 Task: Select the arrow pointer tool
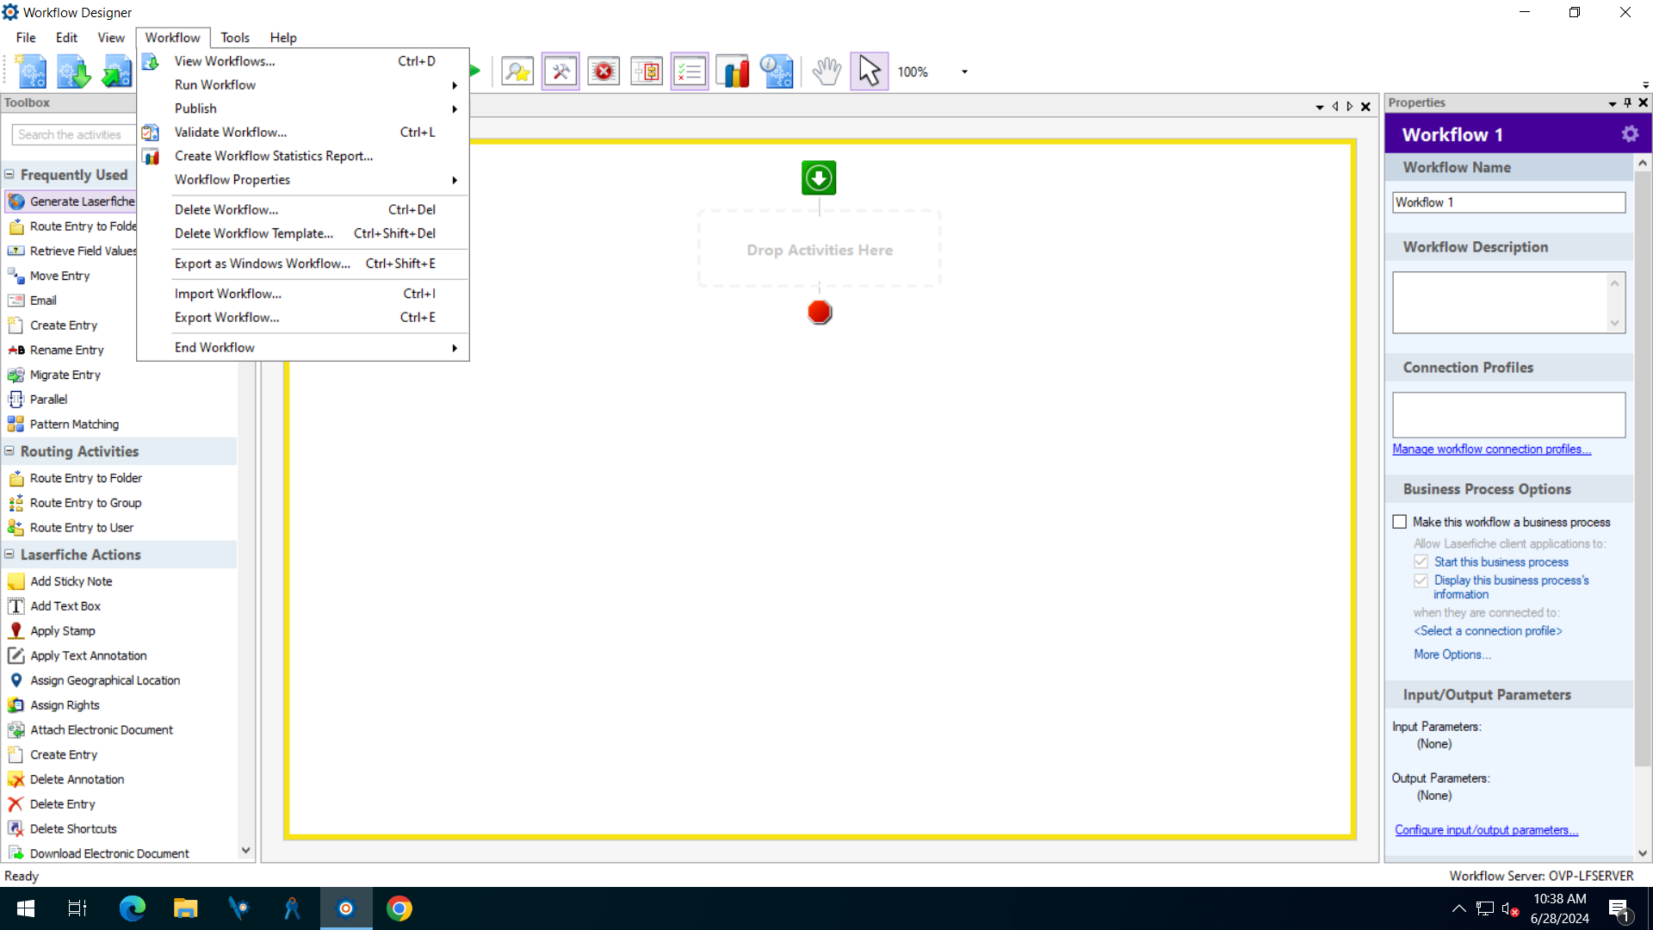click(870, 71)
